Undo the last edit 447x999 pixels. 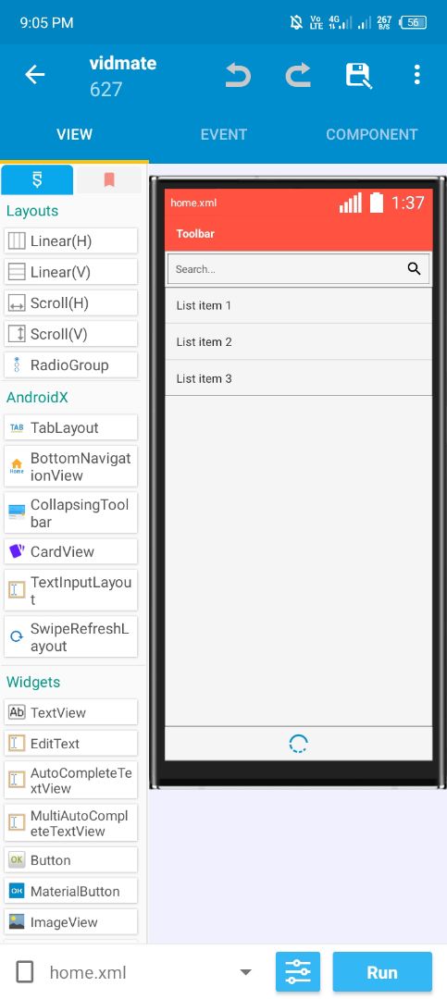pos(238,75)
